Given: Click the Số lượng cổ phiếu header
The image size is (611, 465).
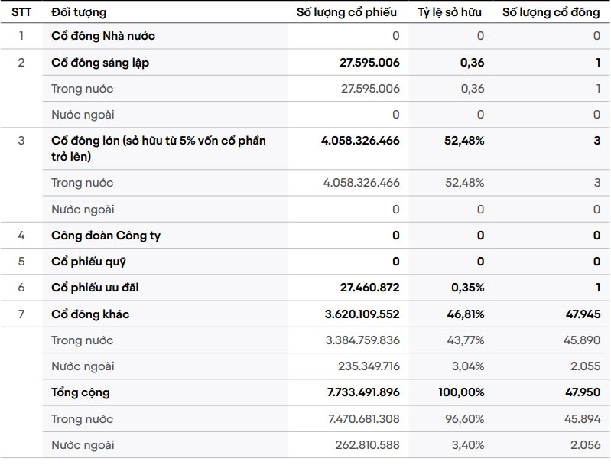Looking at the screenshot, I should [x=347, y=12].
